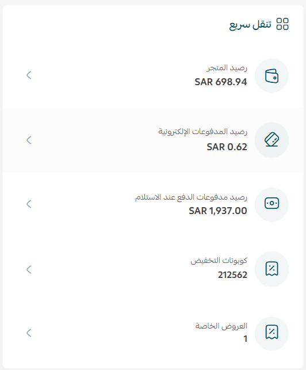
Task: Click the SAR 1,937.00 amount
Action: 218,211
